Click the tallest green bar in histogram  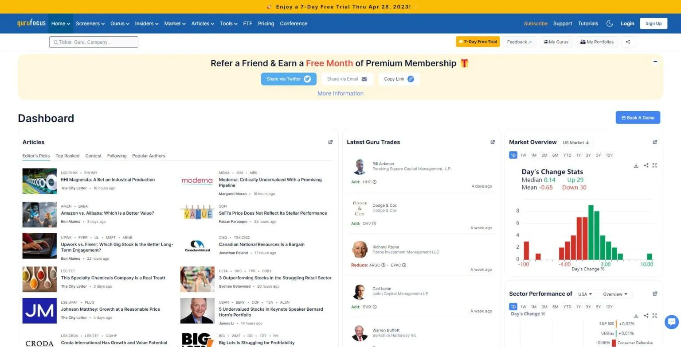[x=591, y=232]
